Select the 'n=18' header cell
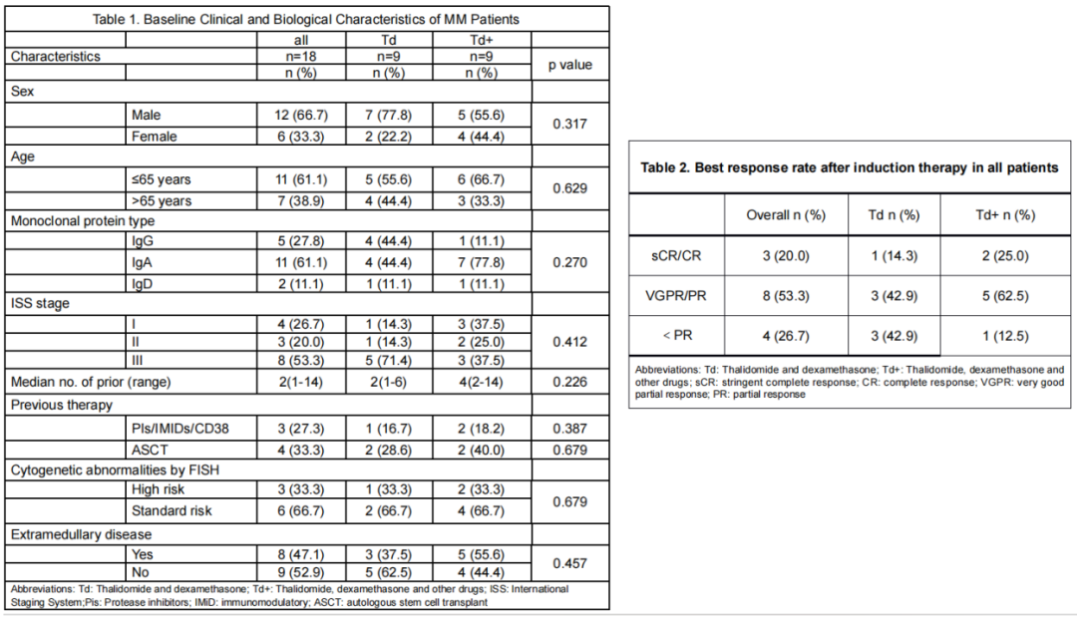 point(301,56)
